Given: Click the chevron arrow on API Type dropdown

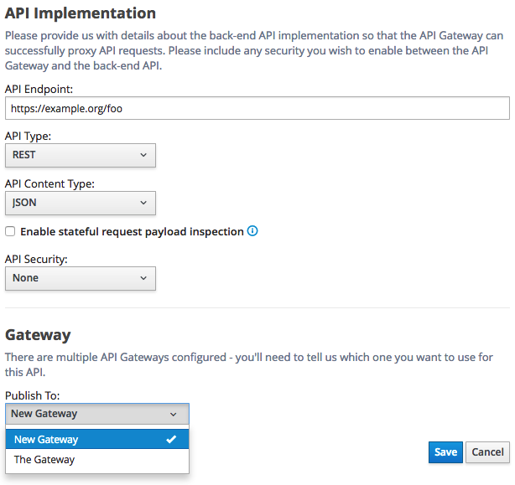Looking at the screenshot, I should 143,155.
